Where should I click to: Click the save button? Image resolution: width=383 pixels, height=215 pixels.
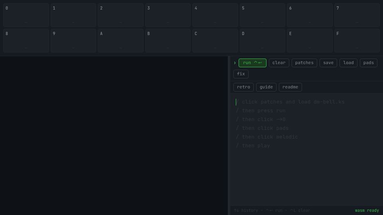pyautogui.click(x=328, y=63)
